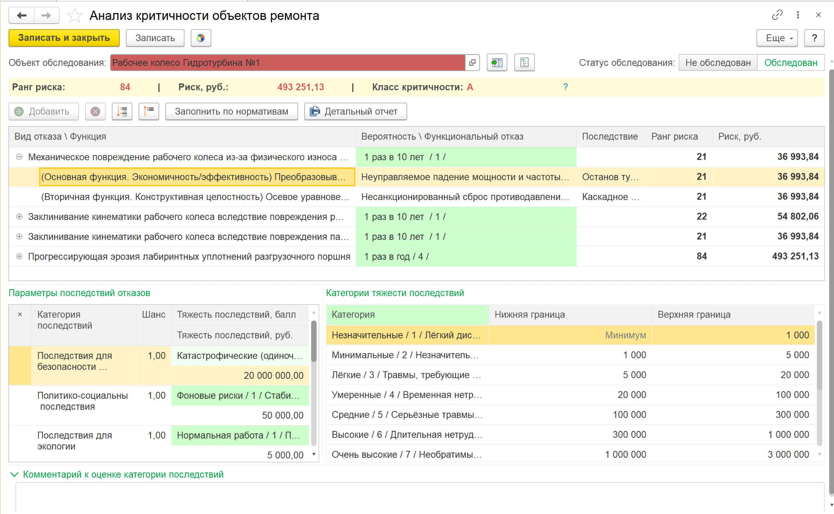Open the vertical three-dot menu
834x514 pixels.
798,15
